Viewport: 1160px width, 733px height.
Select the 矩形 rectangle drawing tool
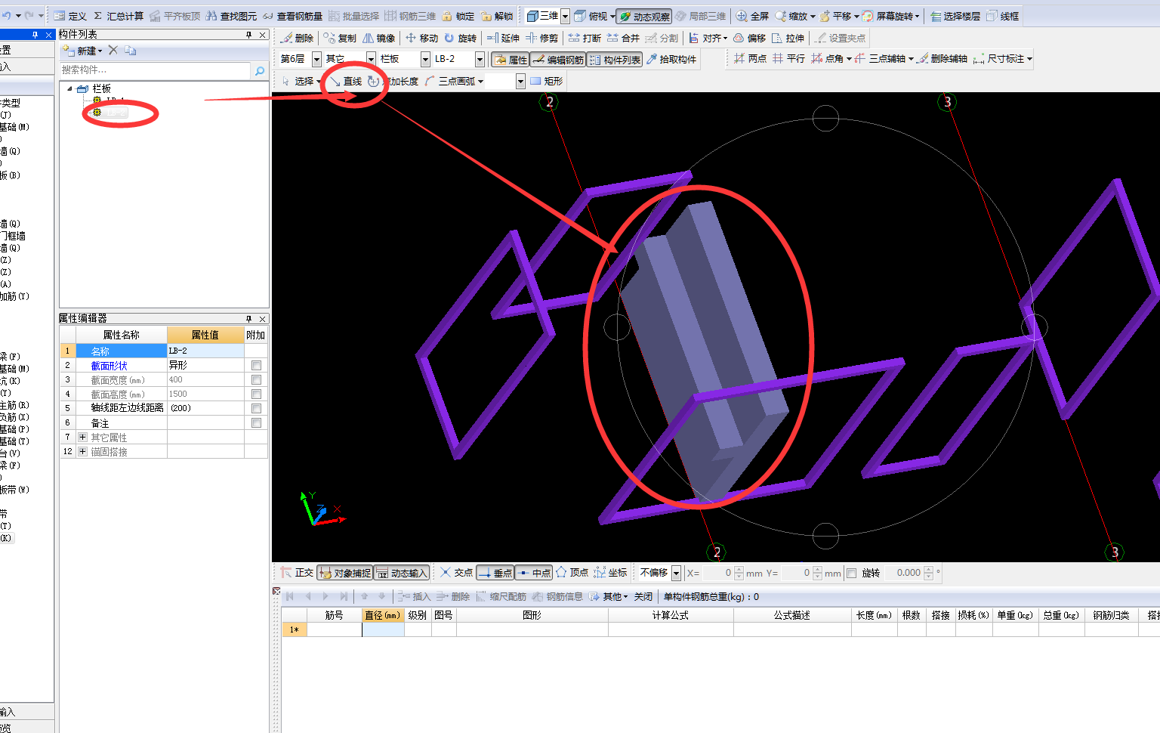click(x=547, y=81)
